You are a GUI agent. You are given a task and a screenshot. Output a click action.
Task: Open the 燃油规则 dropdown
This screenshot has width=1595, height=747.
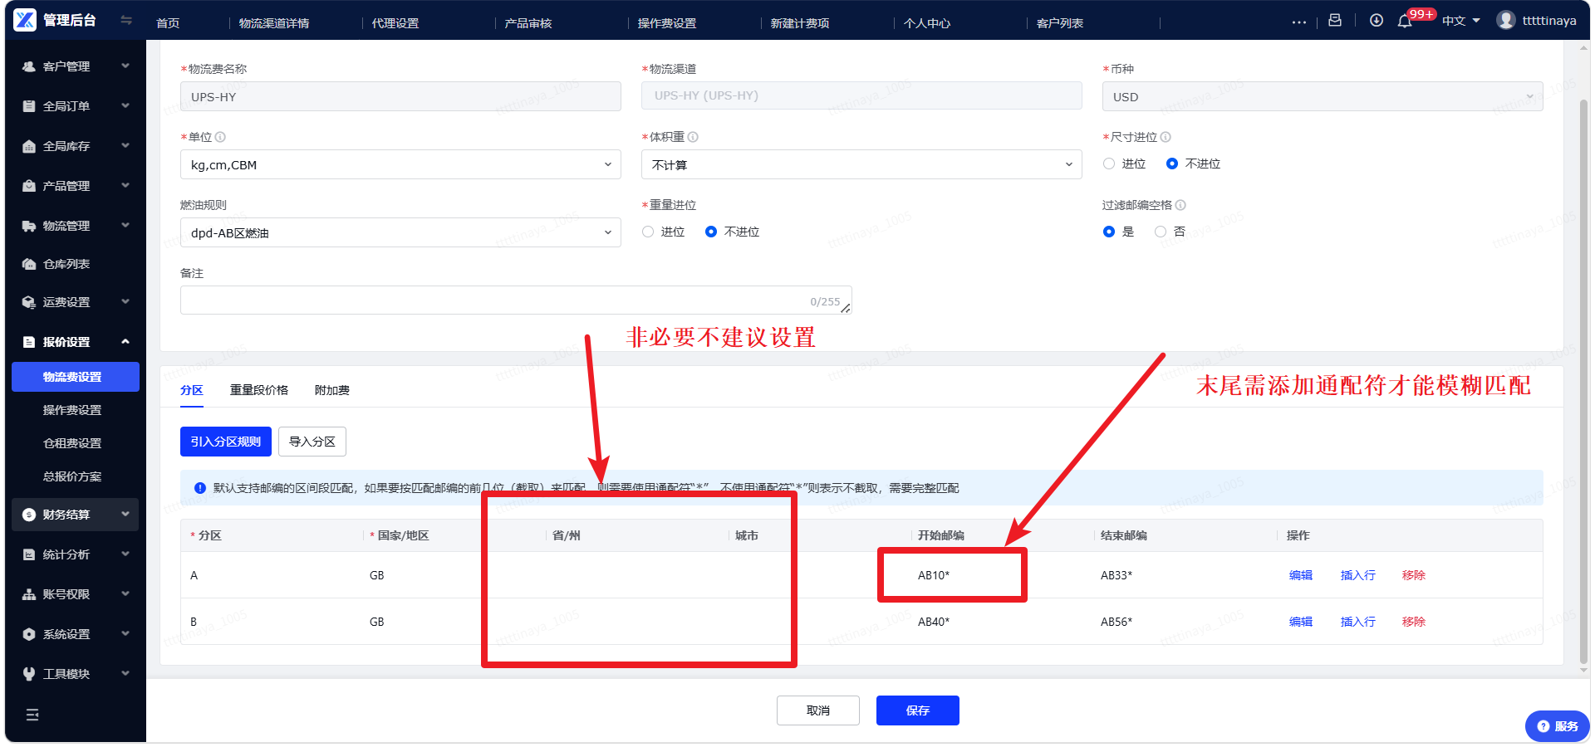coord(400,232)
